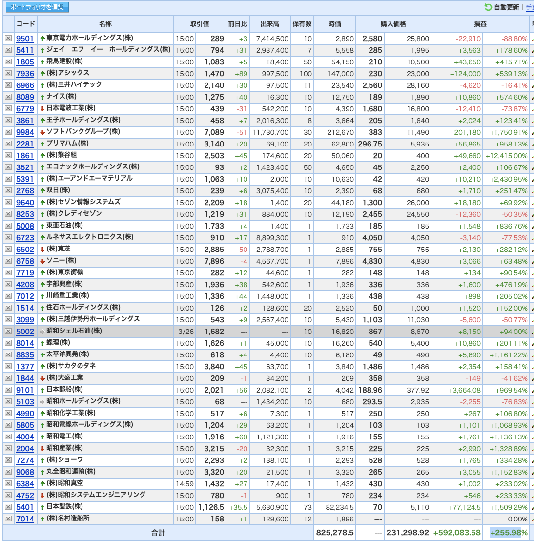Click X icon for code 5002
This screenshot has width=534, height=541.
(x=8, y=331)
